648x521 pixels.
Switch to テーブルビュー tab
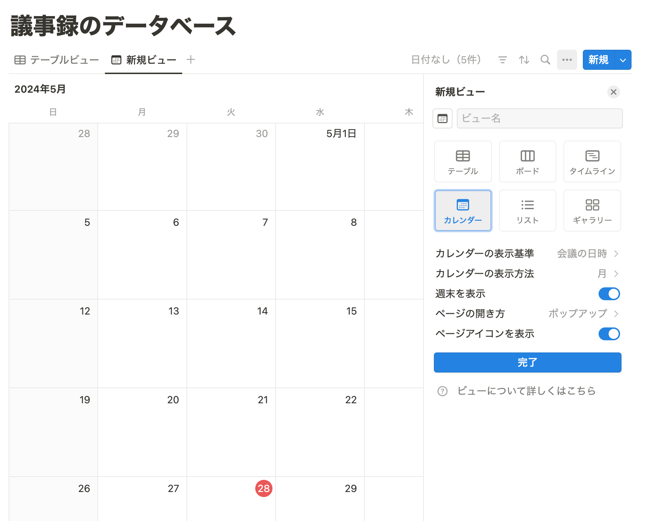[57, 60]
